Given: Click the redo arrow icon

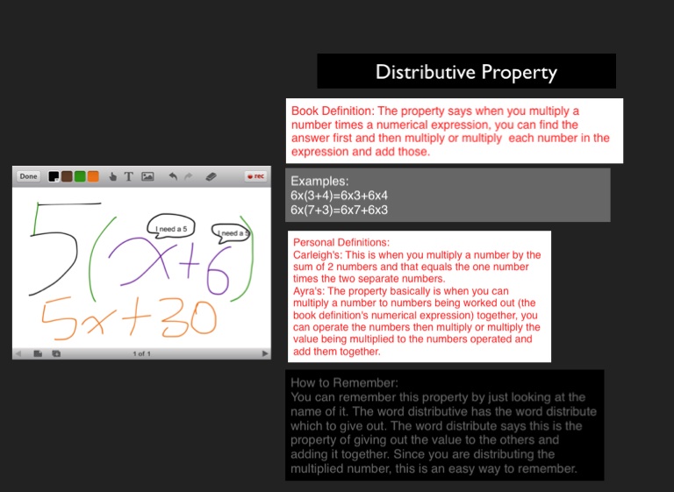Looking at the screenshot, I should click(x=188, y=176).
